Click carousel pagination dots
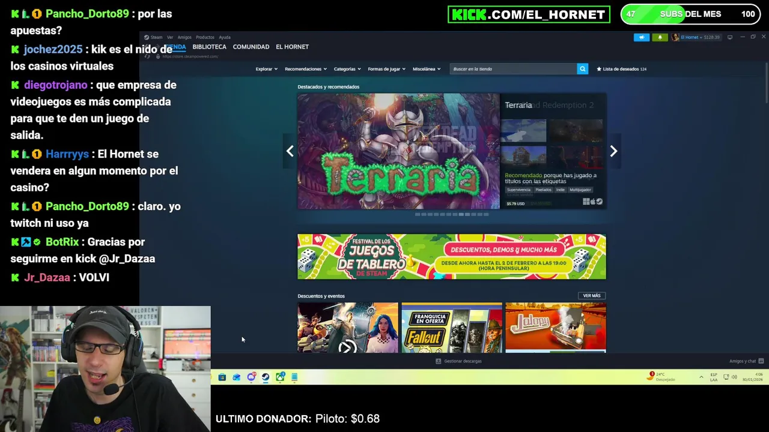The height and width of the screenshot is (432, 769). [451, 214]
